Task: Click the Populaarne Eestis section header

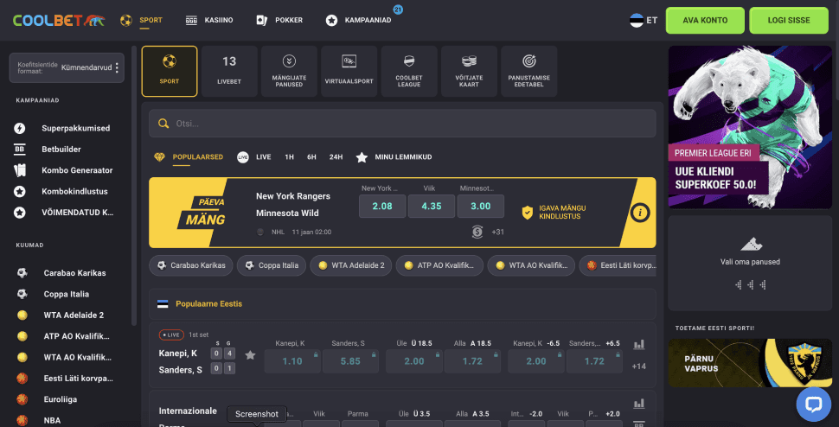Action: point(402,303)
